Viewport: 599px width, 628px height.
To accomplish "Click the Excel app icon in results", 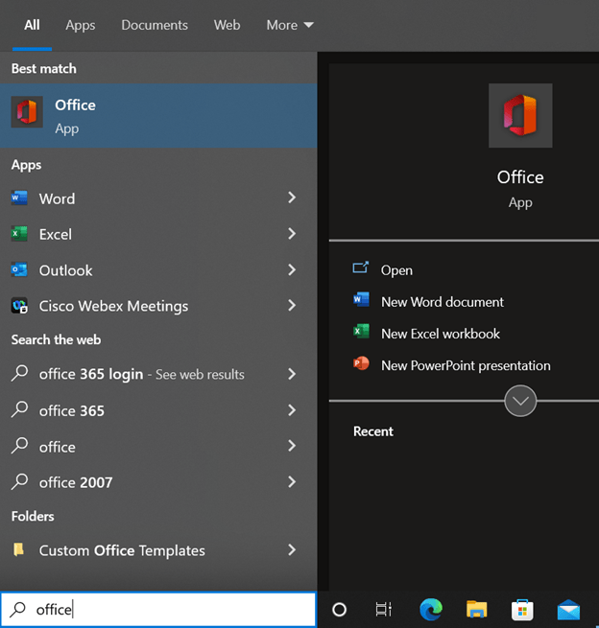I will (x=19, y=234).
